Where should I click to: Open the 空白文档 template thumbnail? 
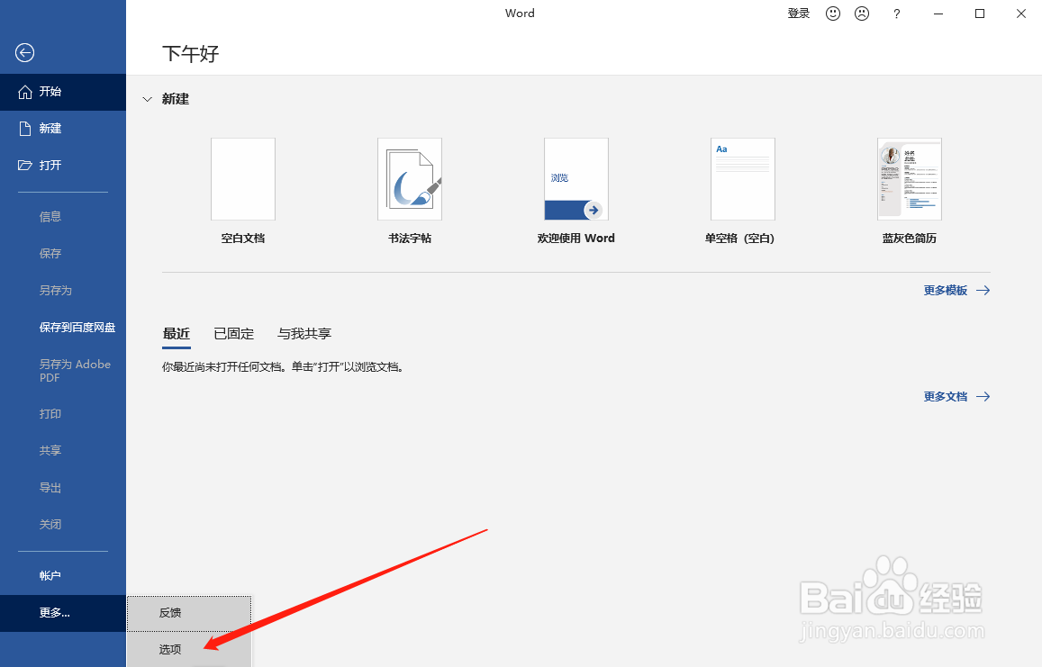[243, 179]
